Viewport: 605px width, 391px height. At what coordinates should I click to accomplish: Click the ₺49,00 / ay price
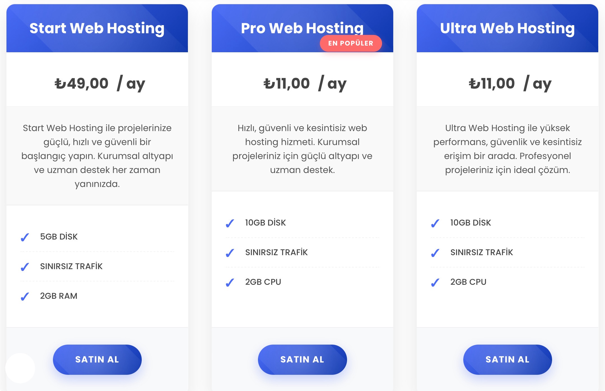tap(100, 83)
